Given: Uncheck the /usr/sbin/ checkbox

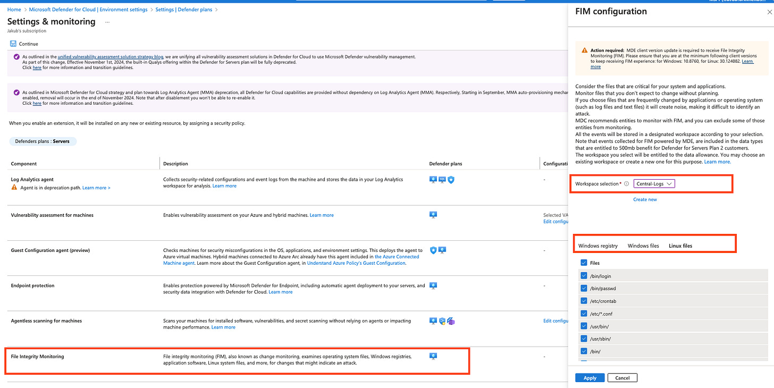Looking at the screenshot, I should (584, 339).
